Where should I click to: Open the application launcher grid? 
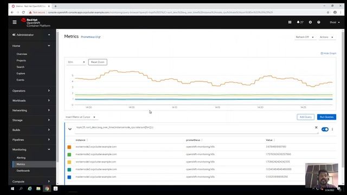[290, 22]
